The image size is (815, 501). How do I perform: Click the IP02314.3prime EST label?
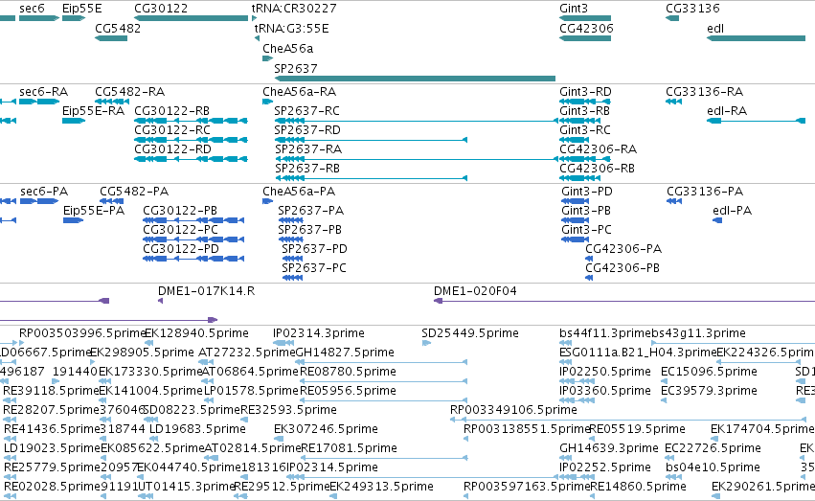pos(318,333)
